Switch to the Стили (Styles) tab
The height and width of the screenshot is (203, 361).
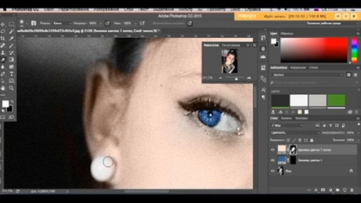[314, 68]
